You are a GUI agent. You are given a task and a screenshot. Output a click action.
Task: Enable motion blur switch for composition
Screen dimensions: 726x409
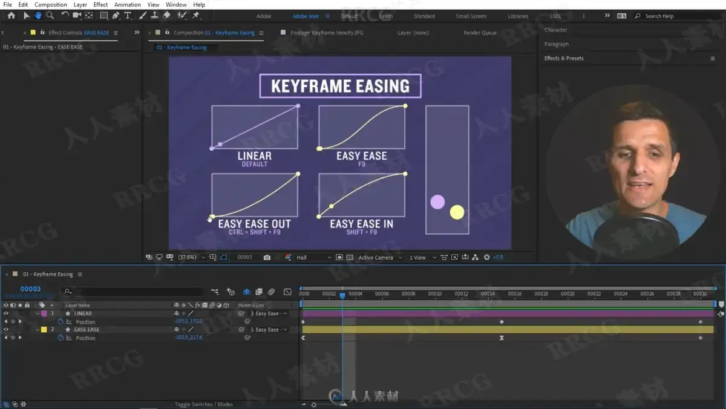(x=272, y=292)
